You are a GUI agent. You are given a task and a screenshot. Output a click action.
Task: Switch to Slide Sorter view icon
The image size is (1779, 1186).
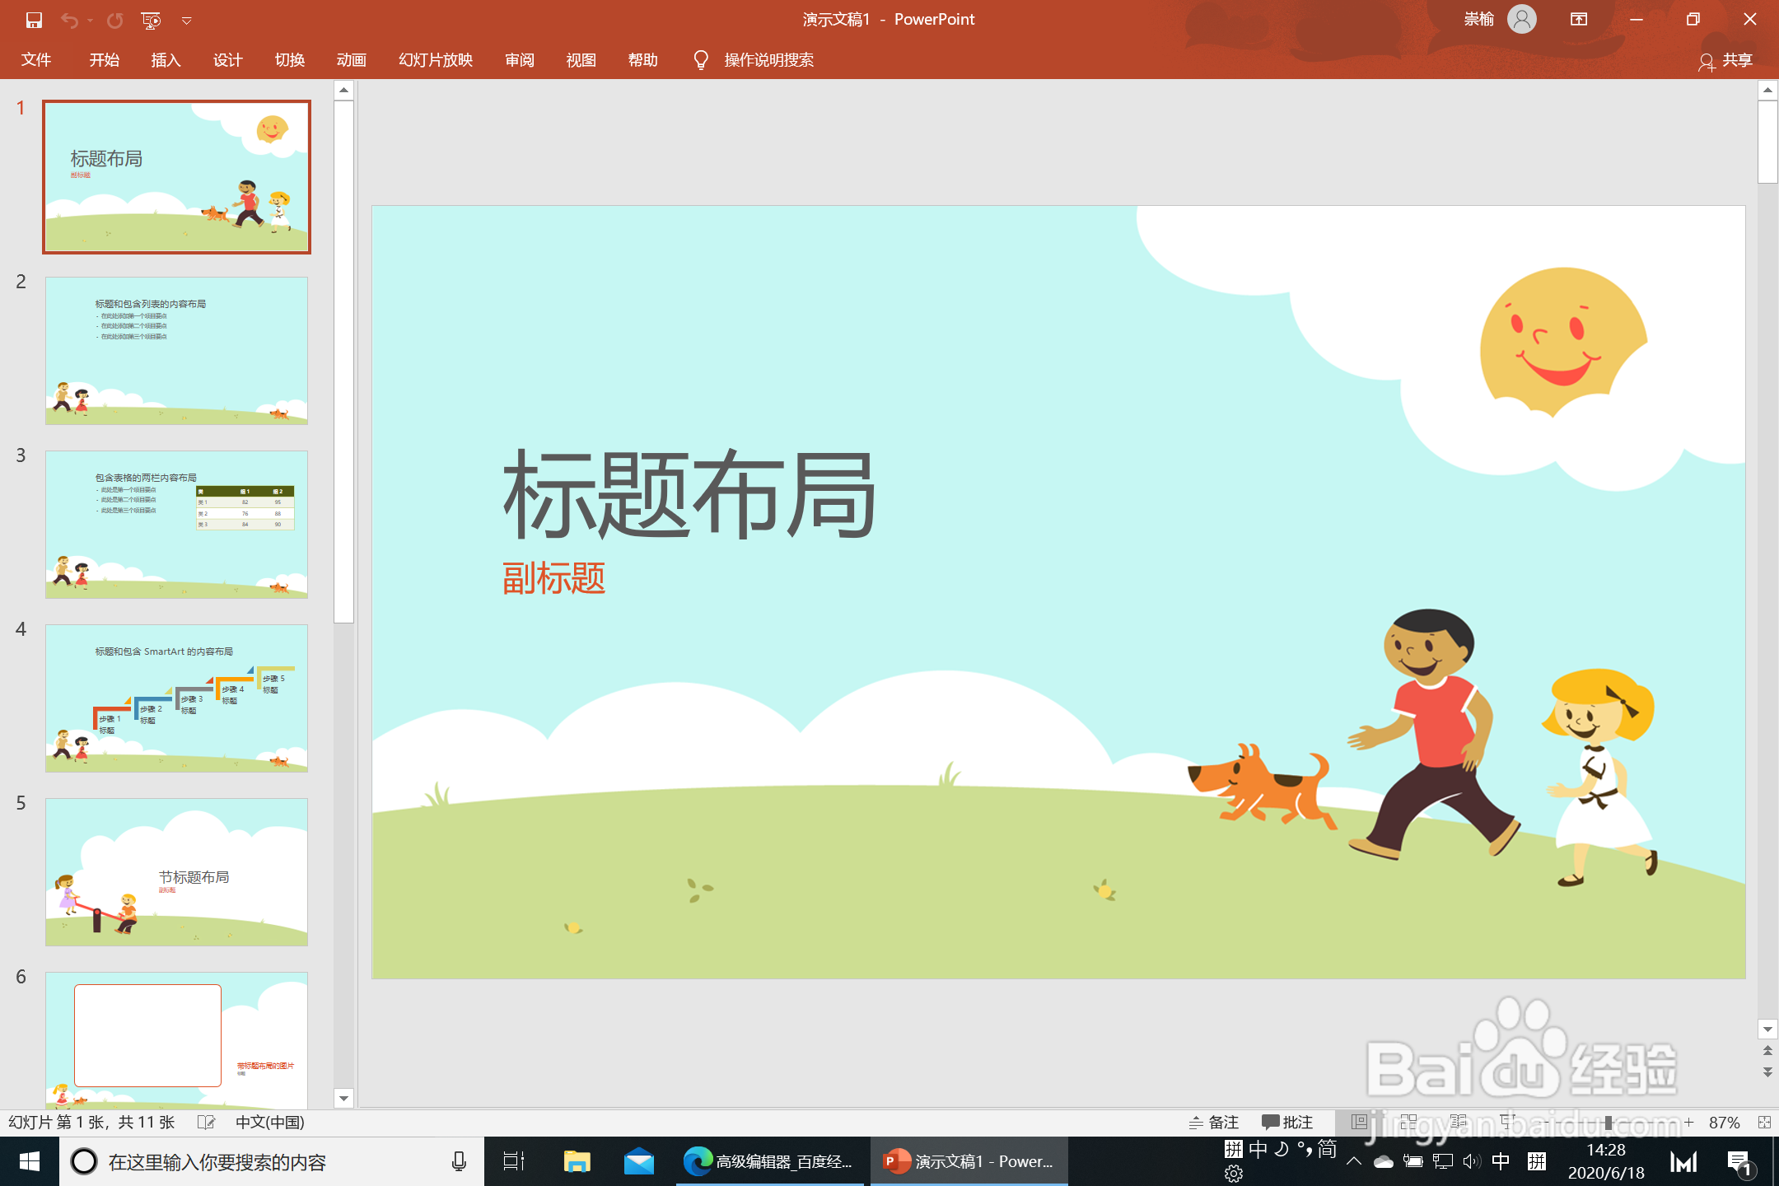click(x=1409, y=1123)
